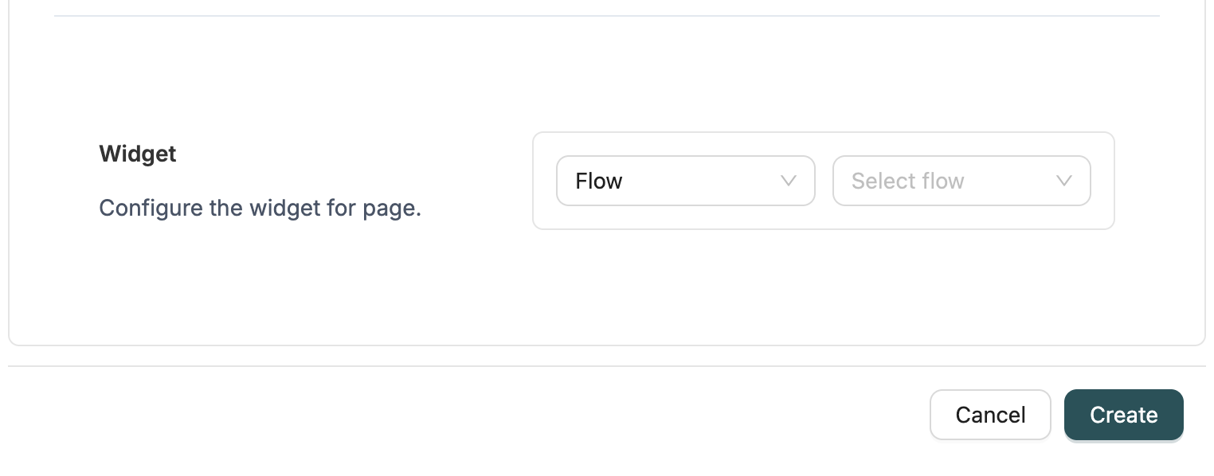Click the Widget section heading

tap(137, 154)
